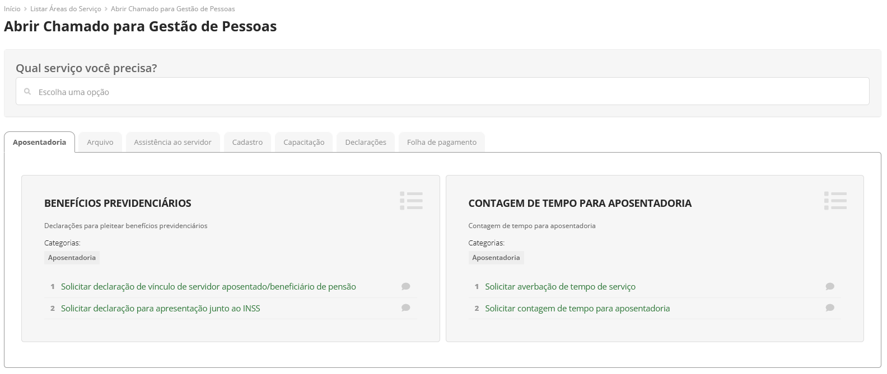
Task: Click Aposentadoria category tag under Benefícios Previdenciários
Action: tap(72, 258)
